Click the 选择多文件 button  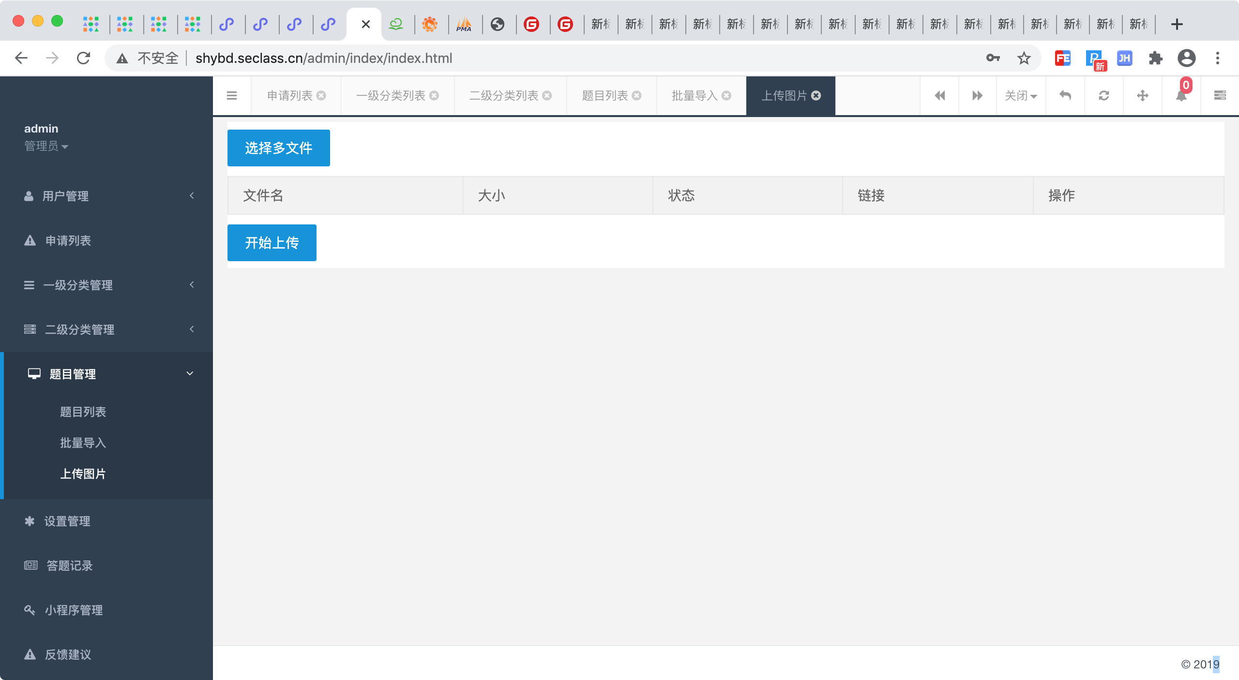(279, 148)
